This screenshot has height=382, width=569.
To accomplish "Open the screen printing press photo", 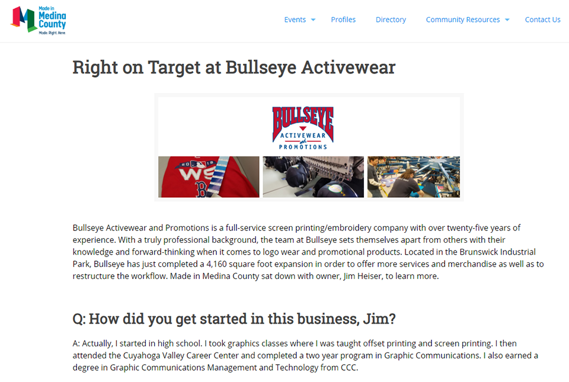I will tap(414, 177).
